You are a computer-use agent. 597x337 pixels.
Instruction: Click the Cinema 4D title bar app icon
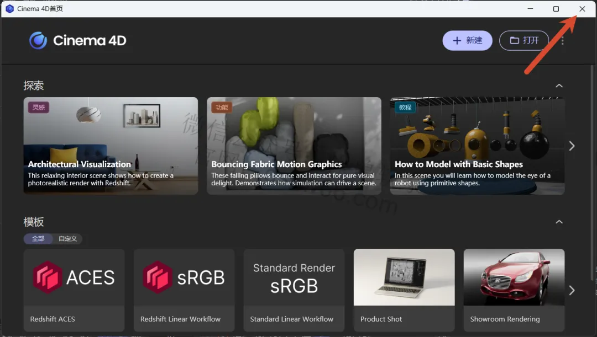click(9, 9)
